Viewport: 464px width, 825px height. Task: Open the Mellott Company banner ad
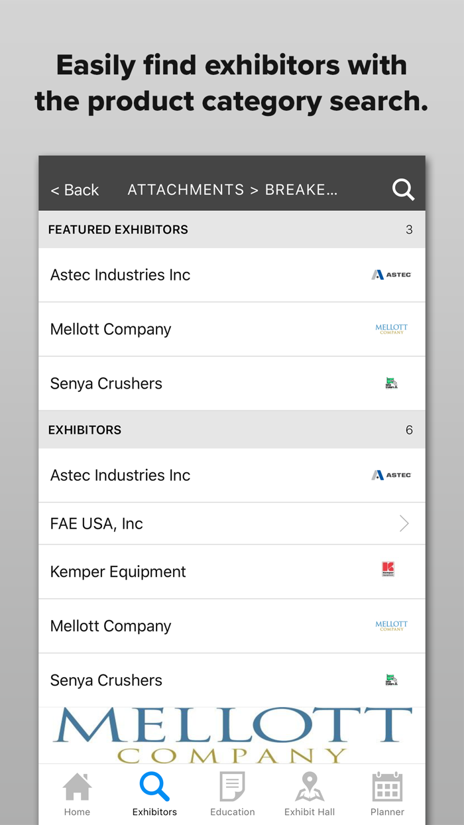(232, 735)
